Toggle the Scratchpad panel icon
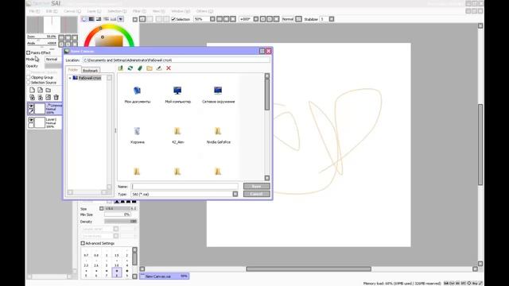The height and width of the screenshot is (286, 509). (120, 19)
